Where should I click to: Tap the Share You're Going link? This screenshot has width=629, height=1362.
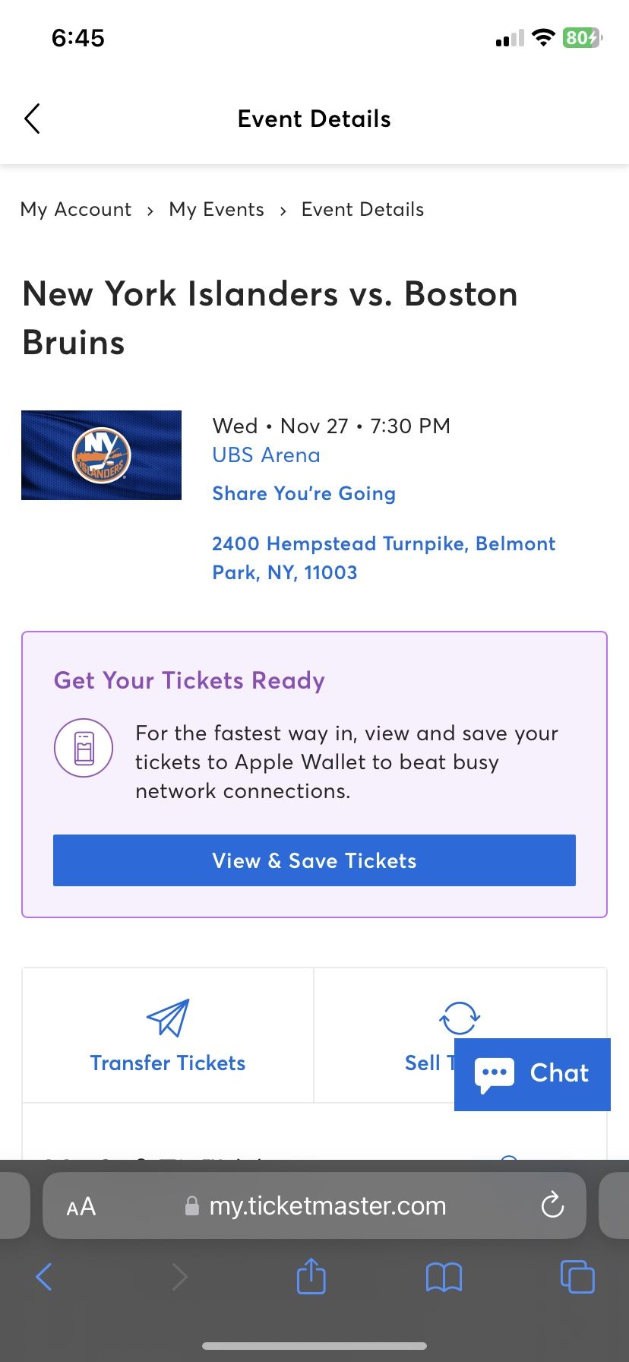[x=304, y=493]
